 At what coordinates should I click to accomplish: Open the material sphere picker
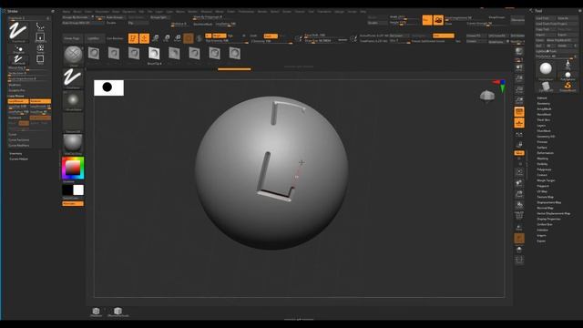tap(73, 144)
